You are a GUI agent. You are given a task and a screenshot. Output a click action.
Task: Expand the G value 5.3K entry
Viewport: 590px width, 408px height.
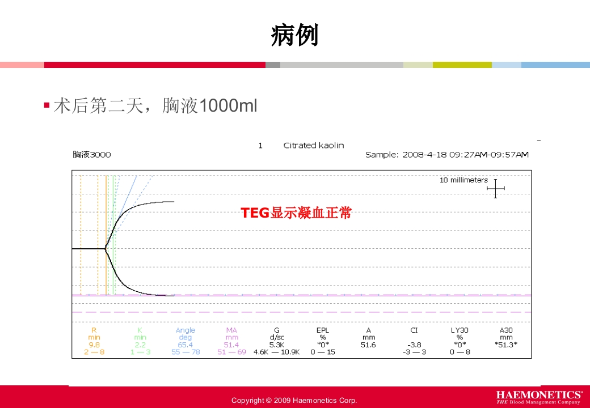coord(276,343)
